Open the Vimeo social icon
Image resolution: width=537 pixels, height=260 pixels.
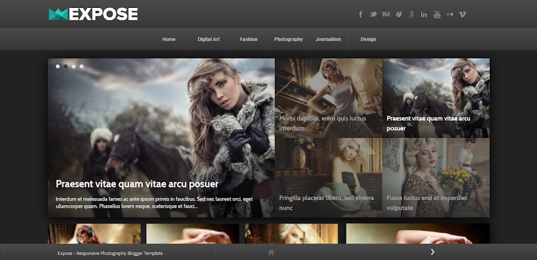pyautogui.click(x=462, y=14)
